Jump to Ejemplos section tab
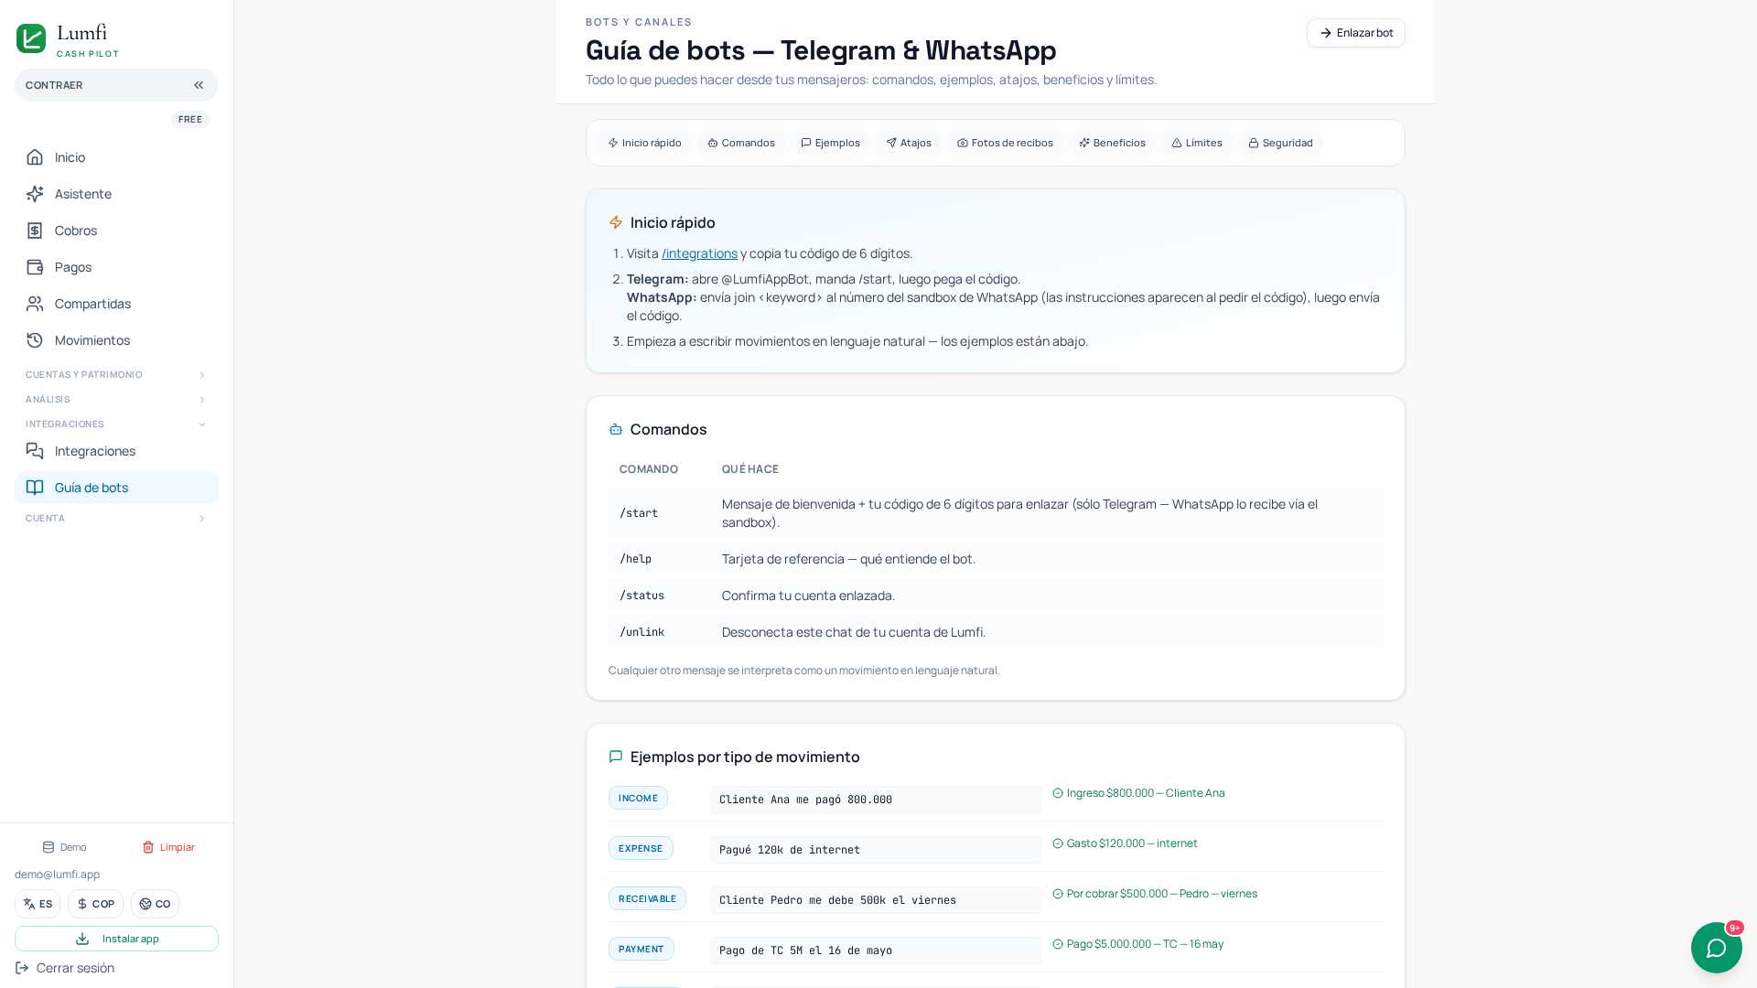Viewport: 1757px width, 988px height. point(830,143)
